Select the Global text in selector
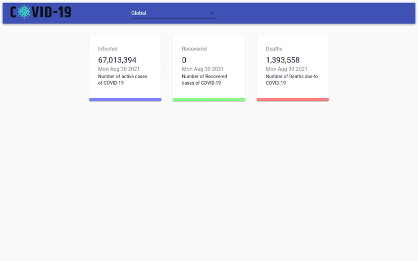This screenshot has height=261, width=418. point(139,13)
